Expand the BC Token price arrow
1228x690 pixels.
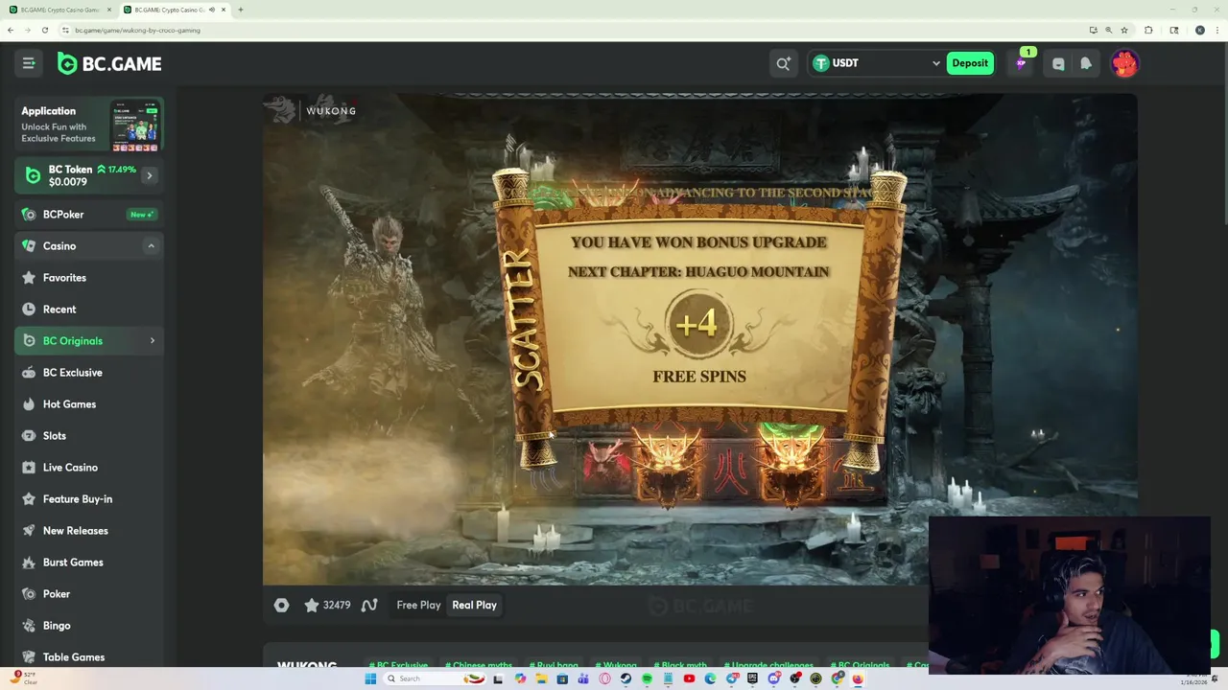tap(150, 175)
